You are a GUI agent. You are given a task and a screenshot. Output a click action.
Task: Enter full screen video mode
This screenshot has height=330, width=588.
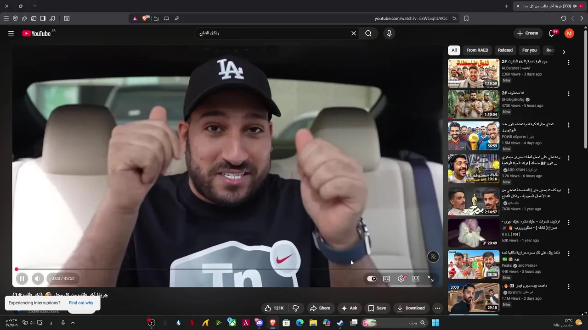[x=430, y=279]
